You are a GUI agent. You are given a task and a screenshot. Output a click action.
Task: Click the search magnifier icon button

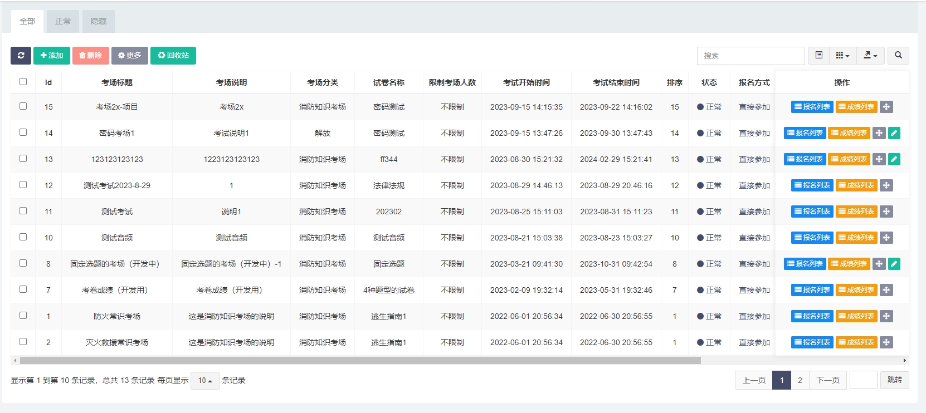pyautogui.click(x=898, y=56)
